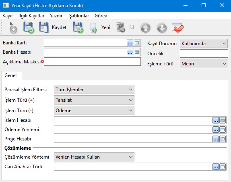Open the Cari Anahtar Türü lookup ellipsis button

(216, 167)
